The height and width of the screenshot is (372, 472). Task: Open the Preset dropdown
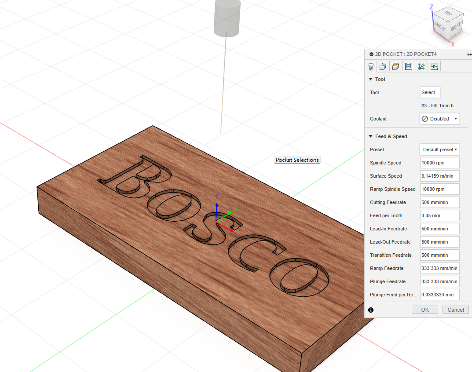click(x=439, y=150)
